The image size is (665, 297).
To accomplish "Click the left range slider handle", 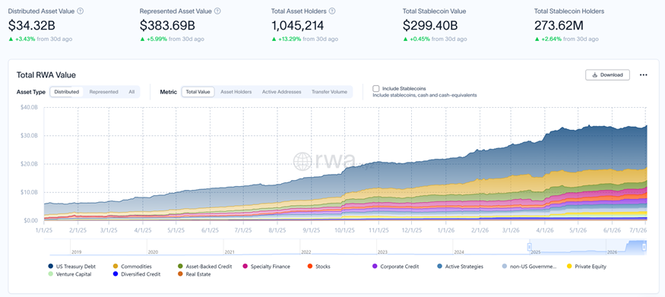I will point(529,247).
